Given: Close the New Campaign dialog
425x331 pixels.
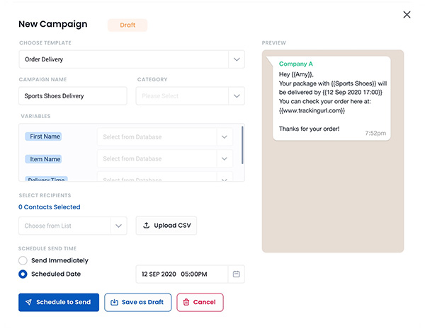Looking at the screenshot, I should pos(407,15).
